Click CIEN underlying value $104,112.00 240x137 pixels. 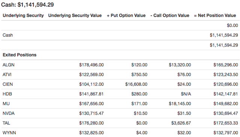(x=91, y=84)
